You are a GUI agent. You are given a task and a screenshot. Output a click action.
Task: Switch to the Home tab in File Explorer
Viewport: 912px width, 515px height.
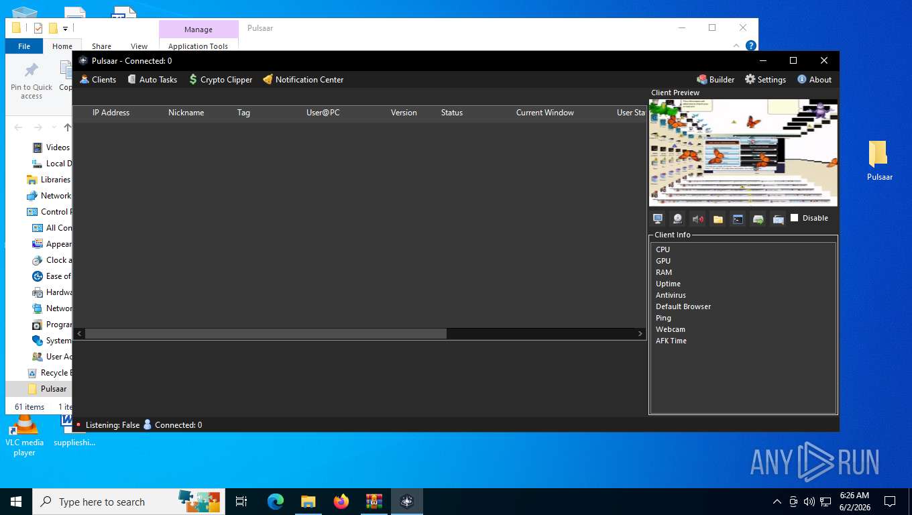click(62, 46)
